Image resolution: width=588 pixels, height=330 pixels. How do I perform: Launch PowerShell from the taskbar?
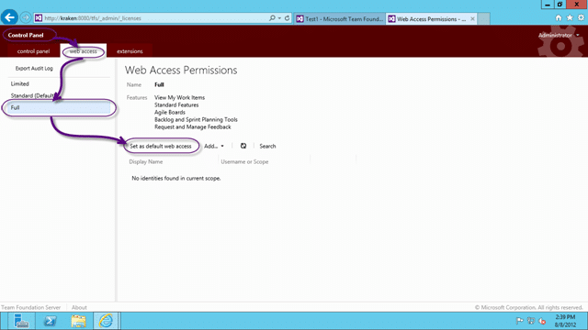coord(50,321)
